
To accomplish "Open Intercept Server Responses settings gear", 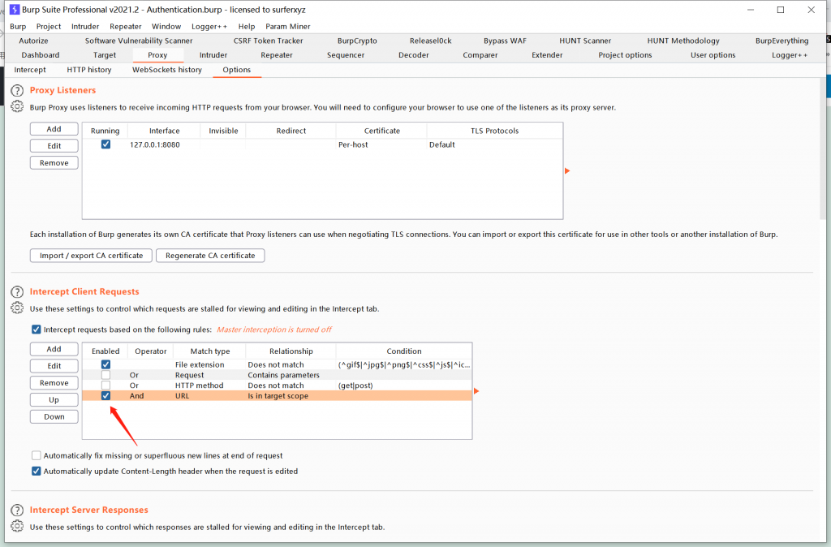I will click(17, 527).
